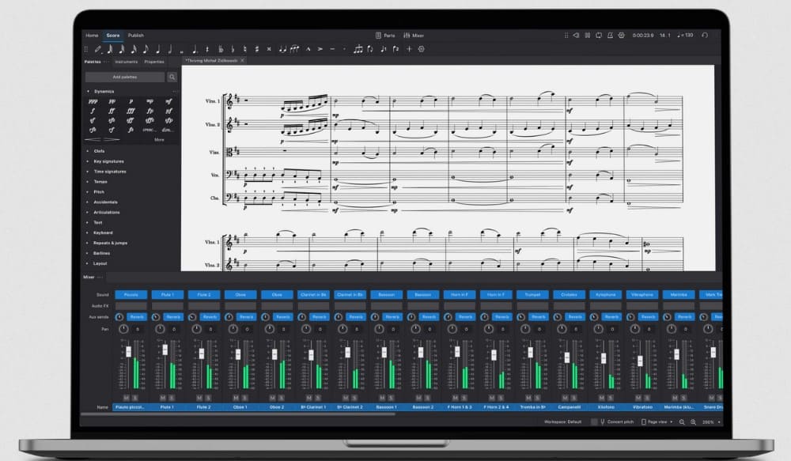Open Parts from the top toolbar
Image resolution: width=791 pixels, height=461 pixels.
385,36
